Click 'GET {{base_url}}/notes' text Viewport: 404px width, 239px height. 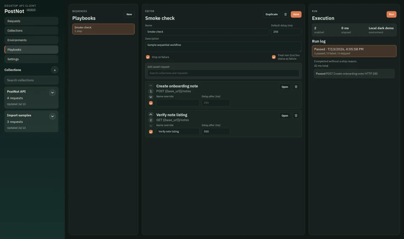[x=173, y=120]
